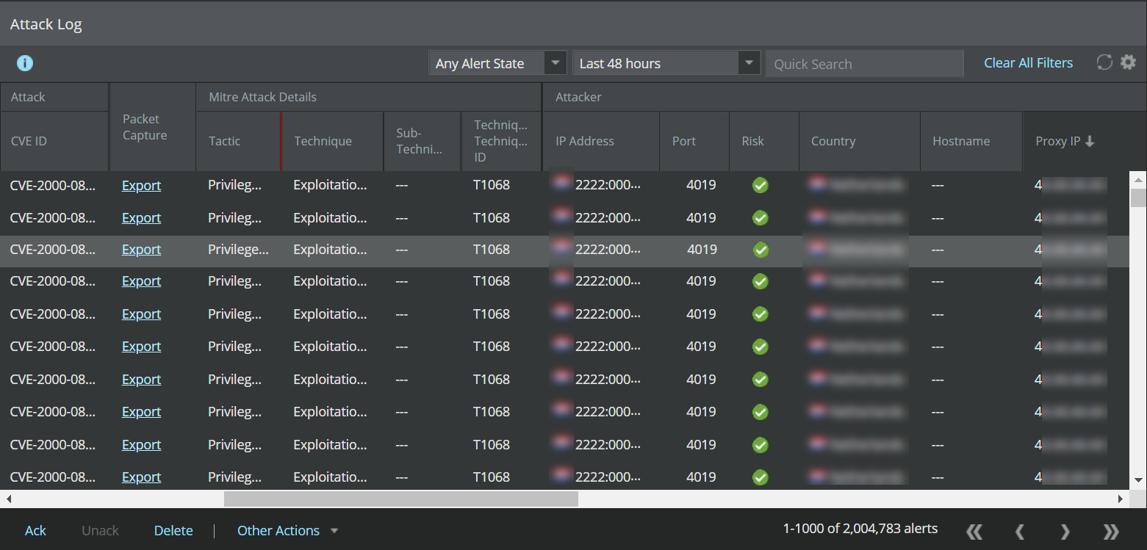Jump to the last page of alerts
This screenshot has width=1147, height=550.
[1111, 531]
